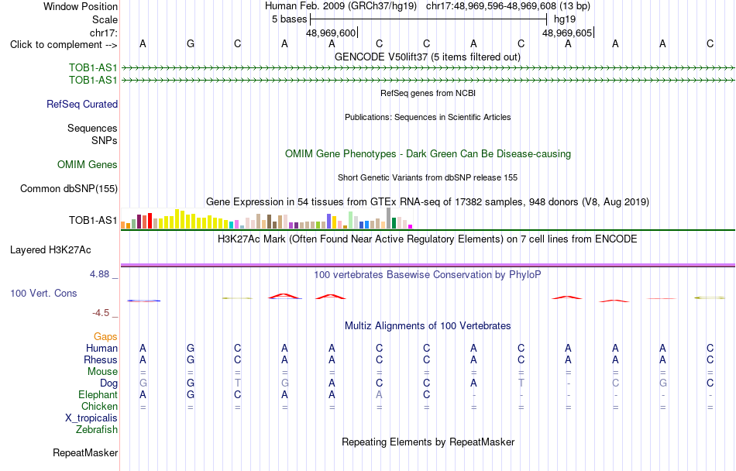Image resolution: width=736 pixels, height=471 pixels.
Task: Click the Chicken species label
Action: click(x=99, y=406)
